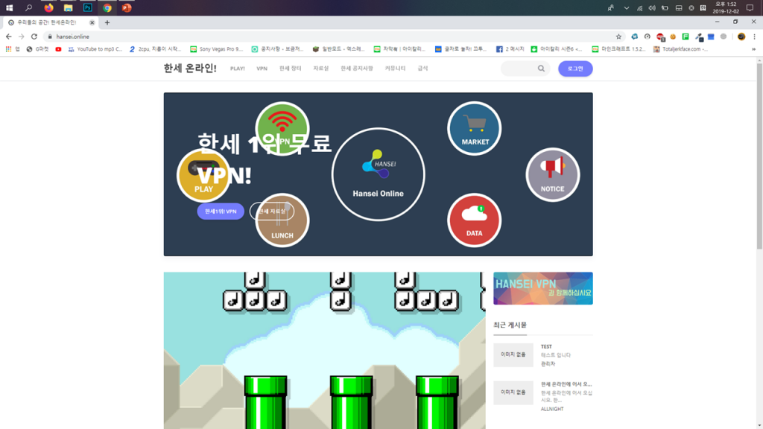Screen dimensions: 763x429
Task: Reload the page
Action: tap(34, 36)
